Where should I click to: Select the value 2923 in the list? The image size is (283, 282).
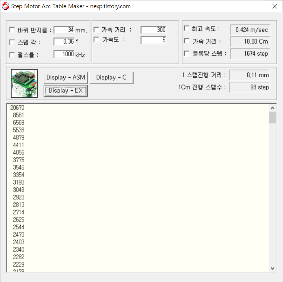pos(19,197)
